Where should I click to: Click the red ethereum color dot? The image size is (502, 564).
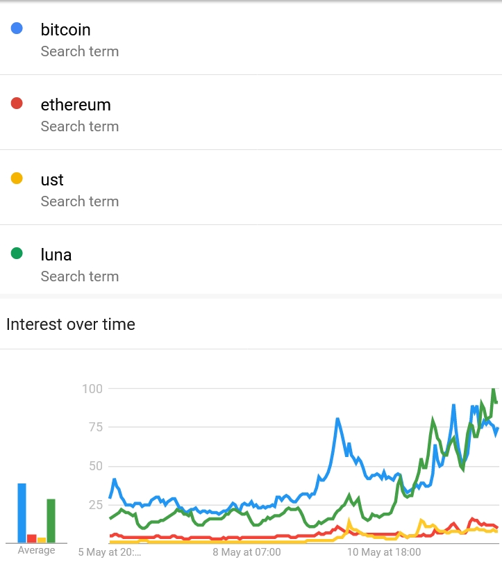[17, 103]
